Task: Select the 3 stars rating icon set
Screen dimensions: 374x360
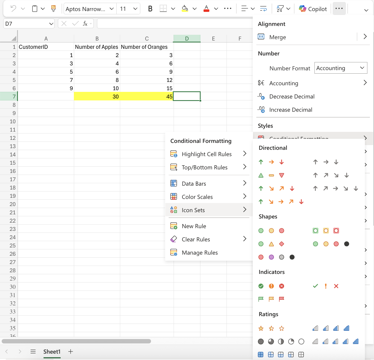Action: click(271, 328)
